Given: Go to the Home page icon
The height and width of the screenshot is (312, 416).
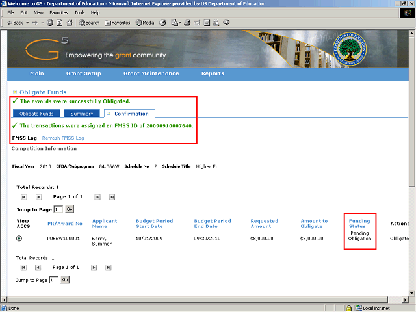Looking at the screenshot, I should tap(70, 23).
